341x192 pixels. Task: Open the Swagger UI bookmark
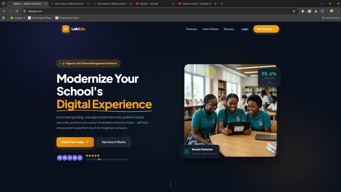point(18,18)
